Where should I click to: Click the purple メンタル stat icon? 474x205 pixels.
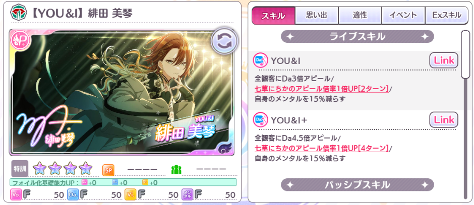click(x=187, y=194)
